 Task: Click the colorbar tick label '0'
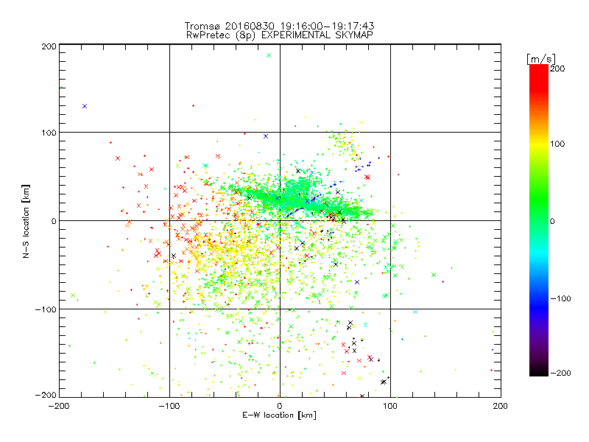click(552, 221)
